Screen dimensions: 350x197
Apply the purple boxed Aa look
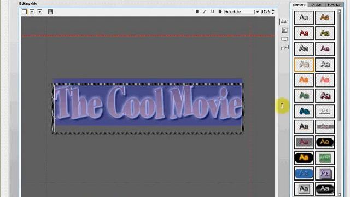pos(325,173)
